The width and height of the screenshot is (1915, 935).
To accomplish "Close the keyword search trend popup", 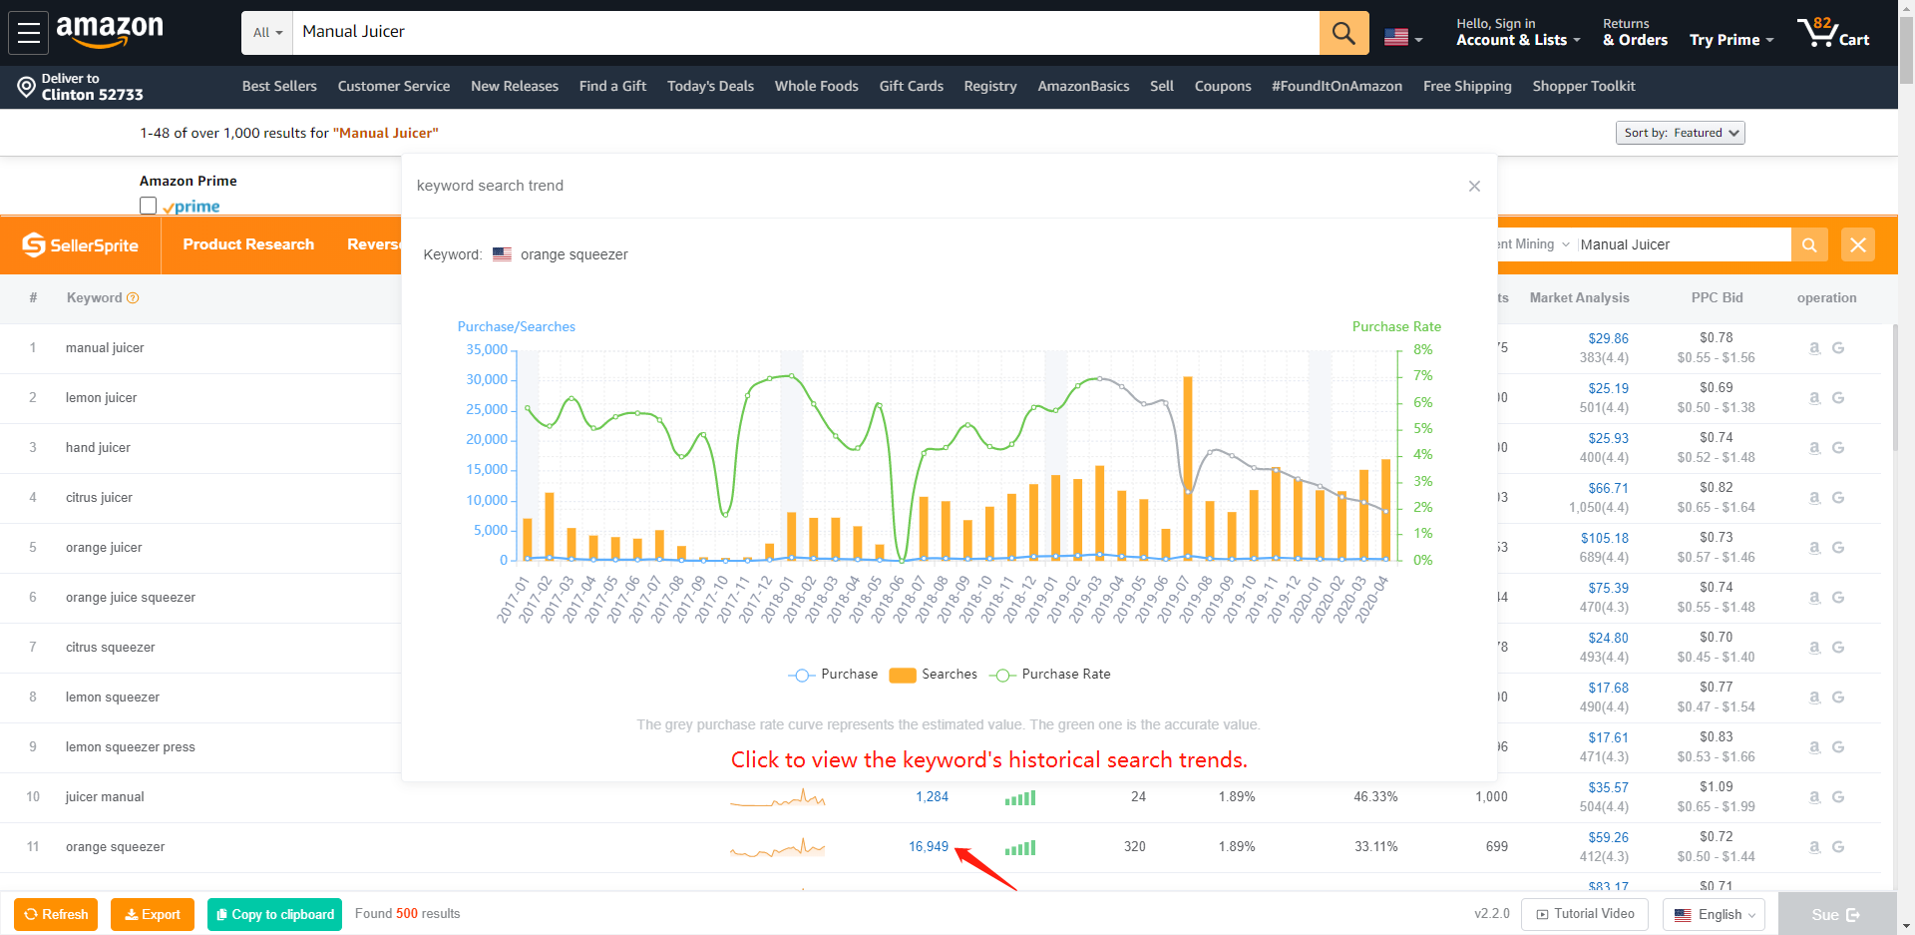I will click(x=1474, y=187).
